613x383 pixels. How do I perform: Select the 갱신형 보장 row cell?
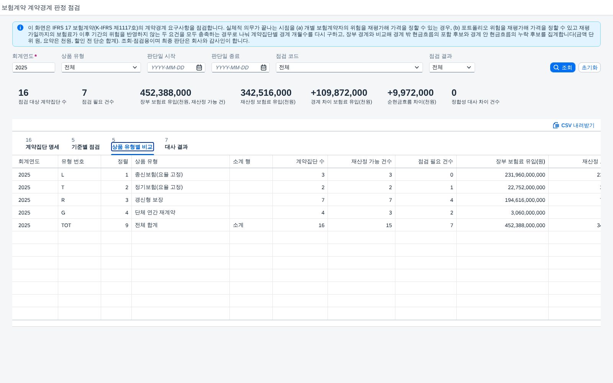180,200
